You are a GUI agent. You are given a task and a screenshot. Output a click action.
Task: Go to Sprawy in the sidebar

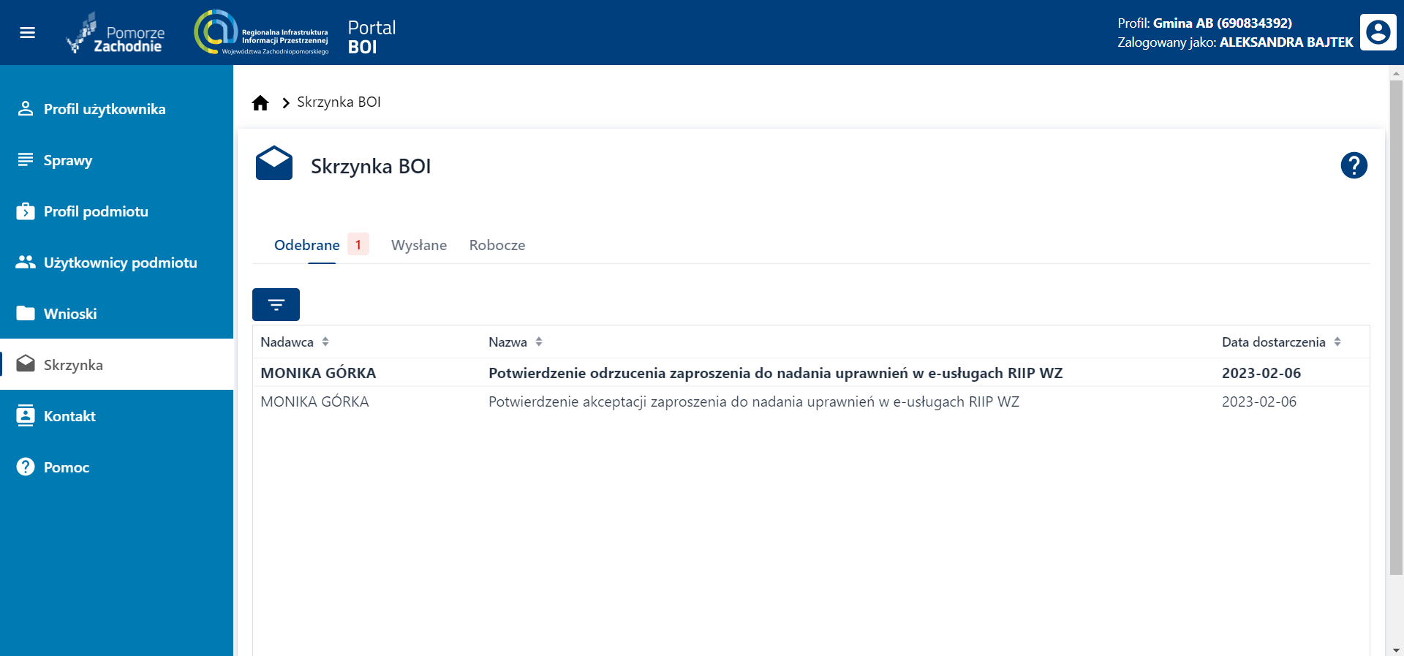point(68,160)
